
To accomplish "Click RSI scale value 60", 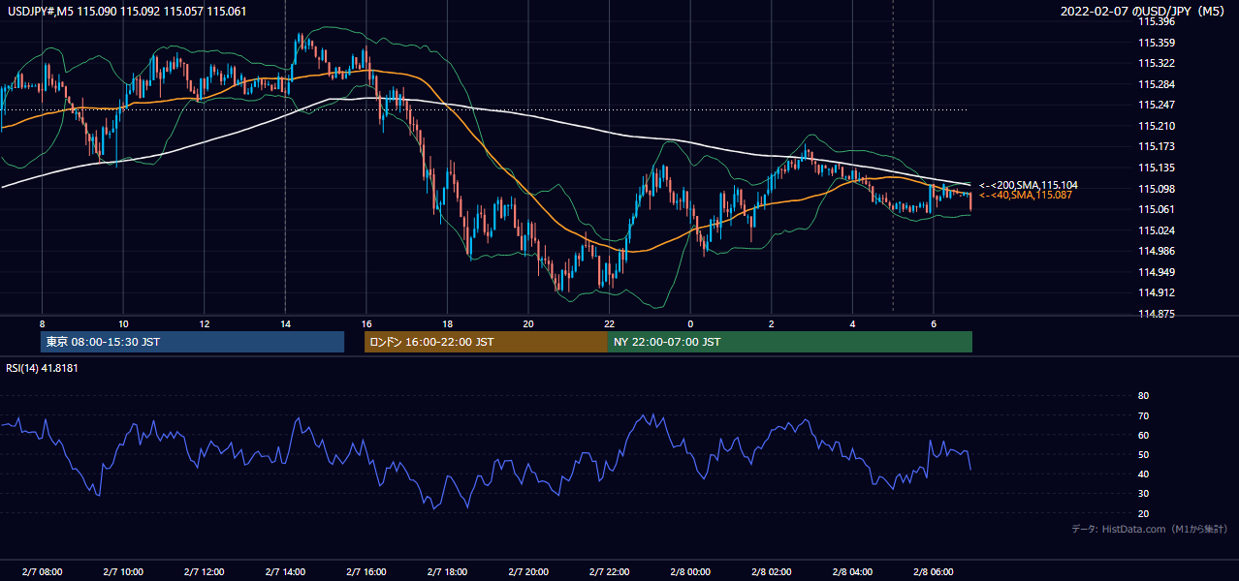I will pyautogui.click(x=1144, y=435).
